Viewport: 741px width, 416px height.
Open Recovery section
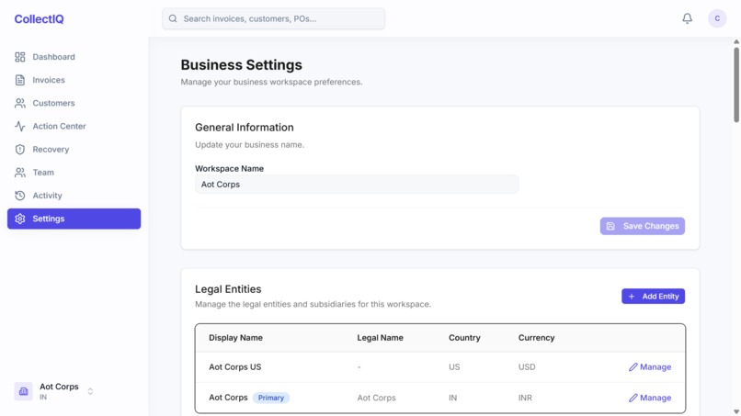pos(74,149)
